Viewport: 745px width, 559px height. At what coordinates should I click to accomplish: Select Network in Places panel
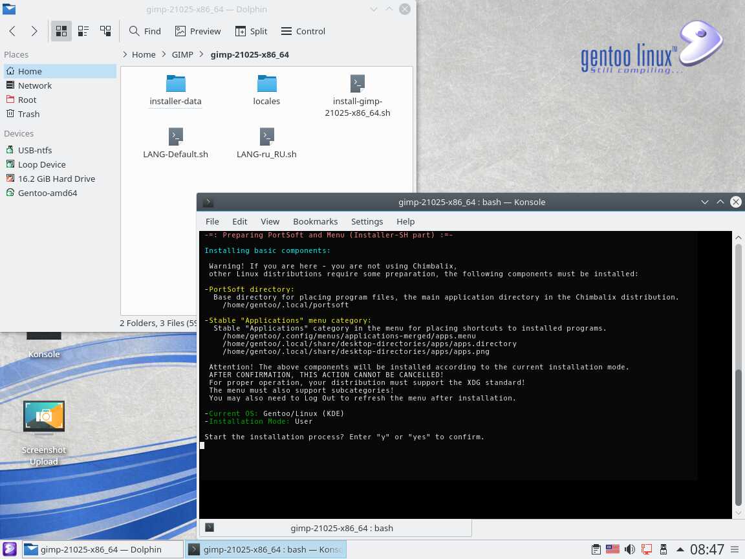pyautogui.click(x=60, y=85)
